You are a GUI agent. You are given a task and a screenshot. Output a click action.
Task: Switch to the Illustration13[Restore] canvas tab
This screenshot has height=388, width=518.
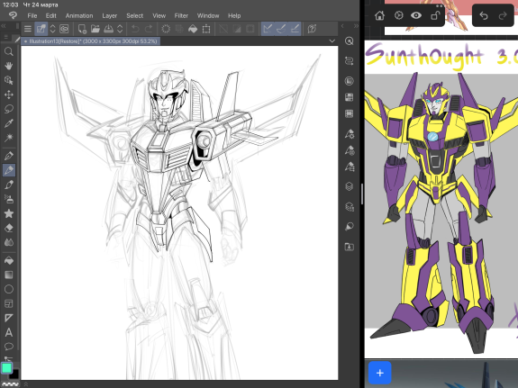click(x=90, y=41)
